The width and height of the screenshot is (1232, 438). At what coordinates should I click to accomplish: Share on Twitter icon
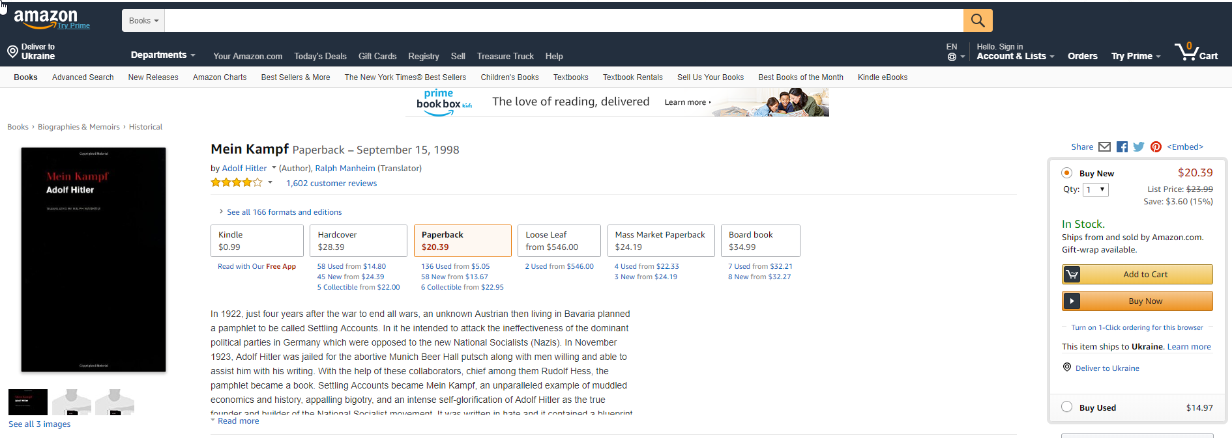coord(1139,147)
